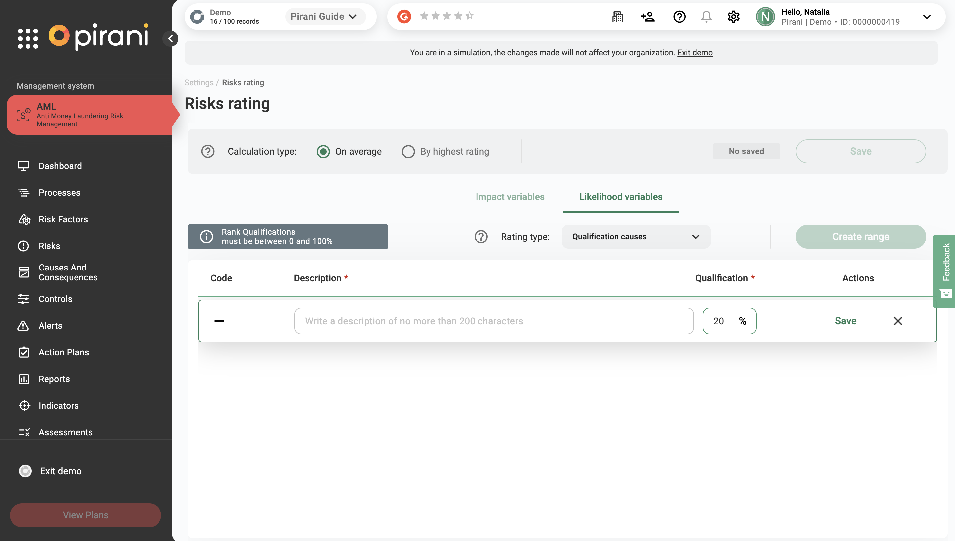Open Risk Factors in the sidebar
955x541 pixels.
[x=63, y=219]
